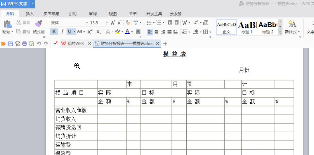Open underline style dropdown arrow
Image resolution: width=314 pixels, height=155 pixels.
tap(74, 32)
